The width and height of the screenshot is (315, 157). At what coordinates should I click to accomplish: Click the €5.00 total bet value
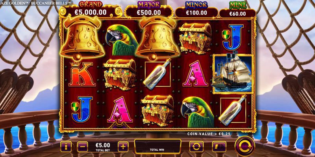pyautogui.click(x=103, y=145)
